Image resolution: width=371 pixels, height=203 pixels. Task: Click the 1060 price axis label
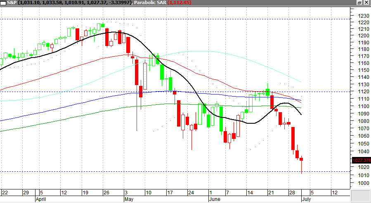(x=364, y=136)
